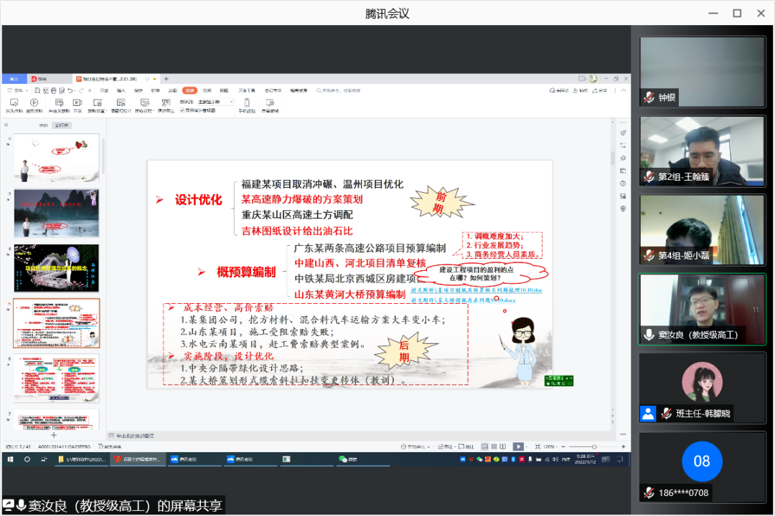Switch to normal view toggle in status bar
The height and width of the screenshot is (516, 775).
click(485, 446)
